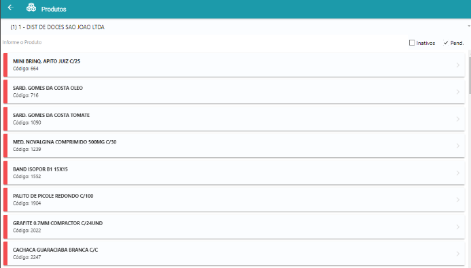The height and width of the screenshot is (268, 471).
Task: Select product with Código 664
Action: tap(234, 65)
